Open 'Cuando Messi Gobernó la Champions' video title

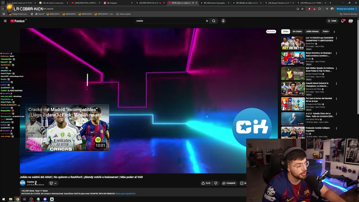[317, 84]
